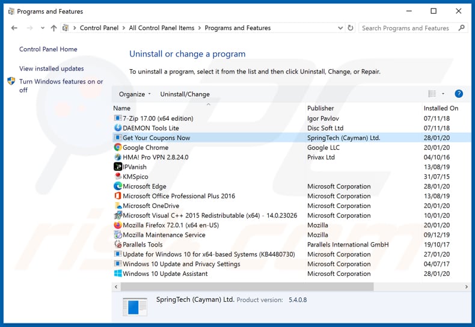Select Mozilla Firefox 72.0.1 row text
Image resolution: width=475 pixels, height=327 pixels.
(x=171, y=225)
